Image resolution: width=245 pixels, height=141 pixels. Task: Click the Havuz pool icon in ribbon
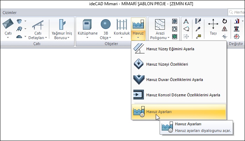tap(138, 24)
